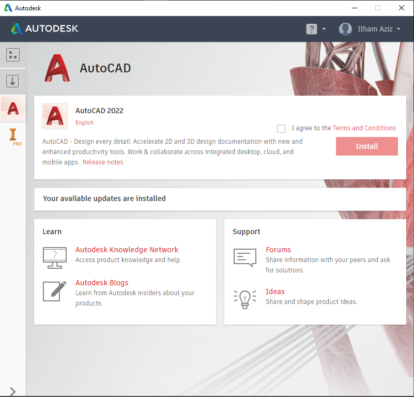Click the Autodesk app icon in title bar

tap(8, 8)
